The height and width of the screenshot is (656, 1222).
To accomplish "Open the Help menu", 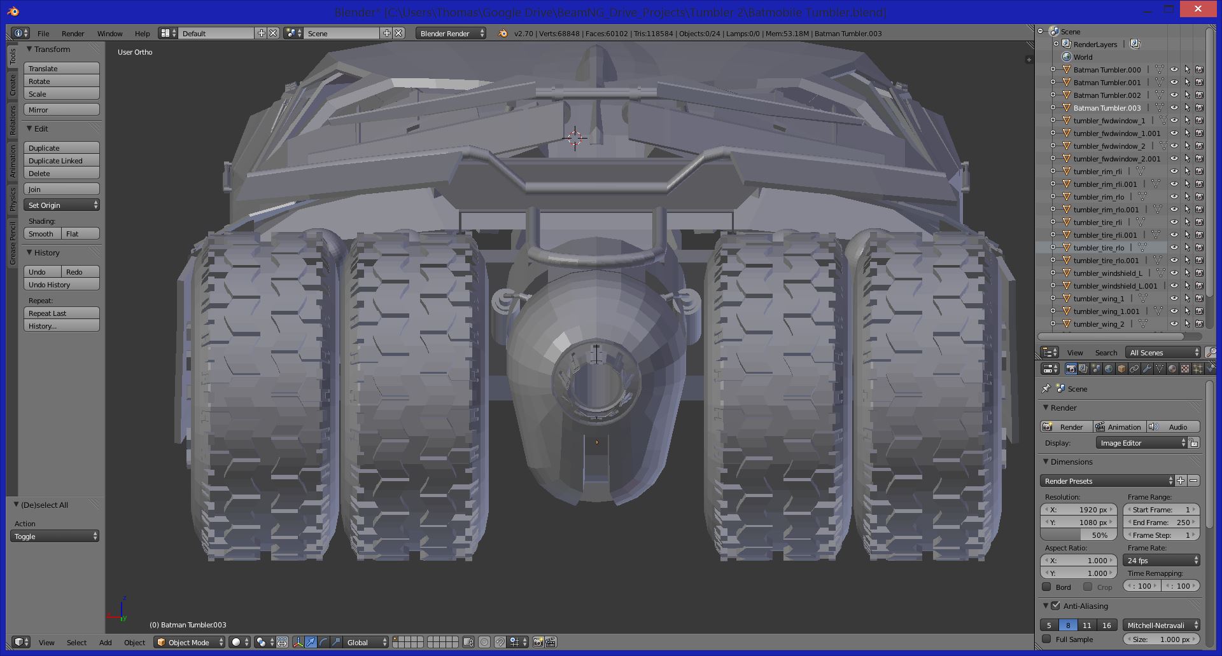I will 142,33.
